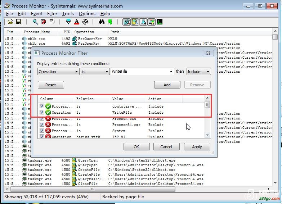Viewport: 282px width, 204px height.
Task: Open the Operation column dropdown
Action: point(58,72)
